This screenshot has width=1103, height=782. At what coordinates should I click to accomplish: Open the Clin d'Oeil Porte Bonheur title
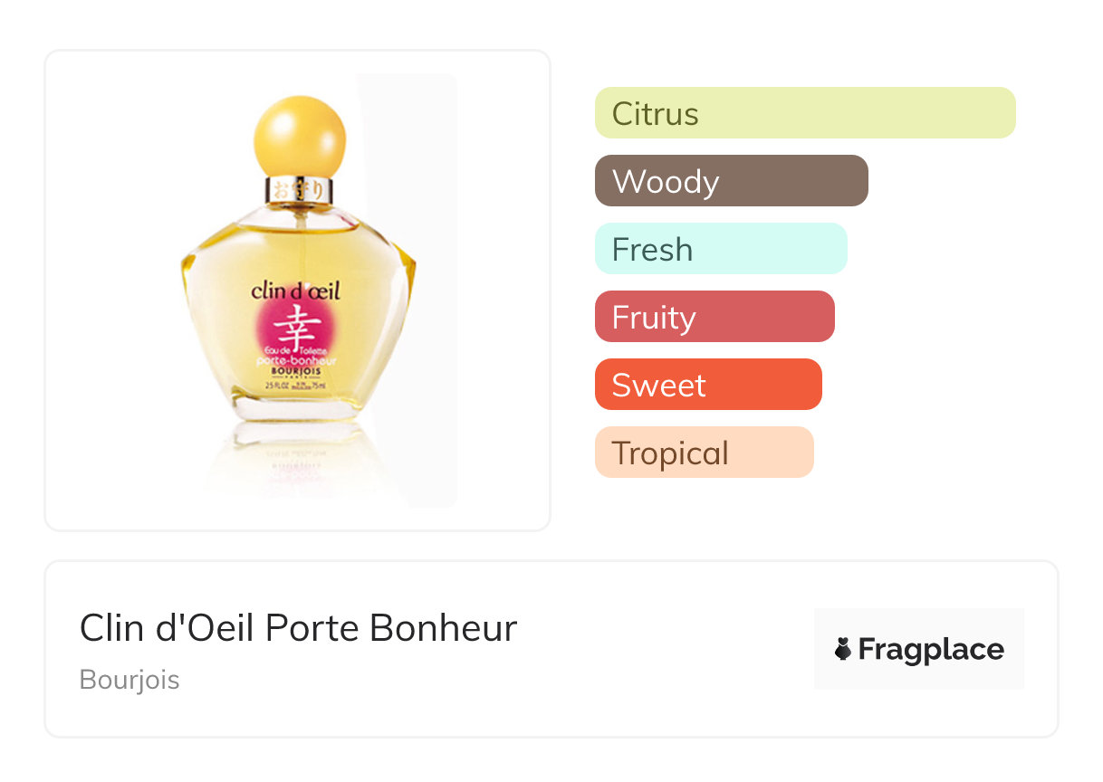click(x=298, y=628)
